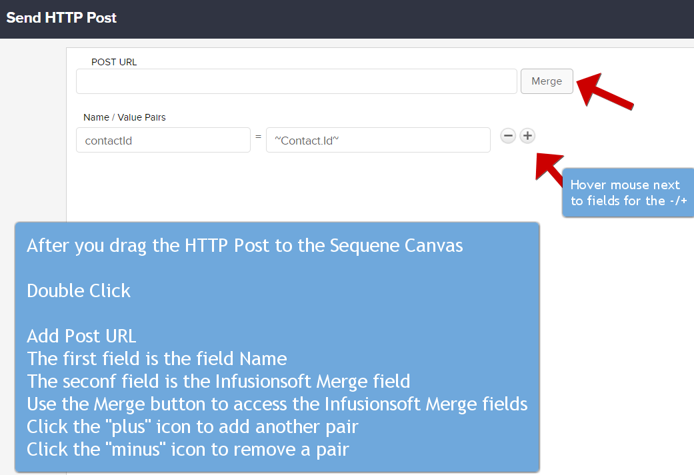
Task: Click the POST URL label
Action: [x=114, y=62]
